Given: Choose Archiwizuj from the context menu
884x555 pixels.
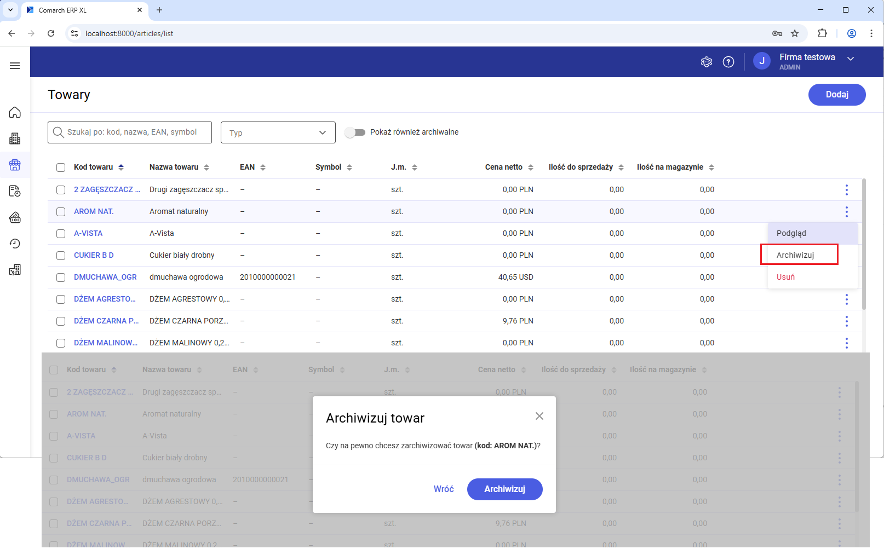Looking at the screenshot, I should coord(795,255).
